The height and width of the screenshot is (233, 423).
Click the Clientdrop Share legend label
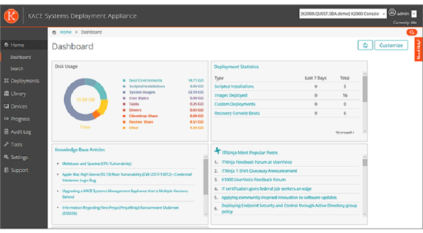[143, 116]
